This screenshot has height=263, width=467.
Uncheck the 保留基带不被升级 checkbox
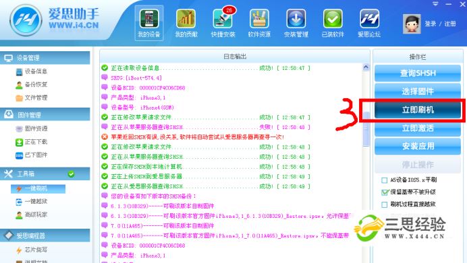pyautogui.click(x=384, y=192)
